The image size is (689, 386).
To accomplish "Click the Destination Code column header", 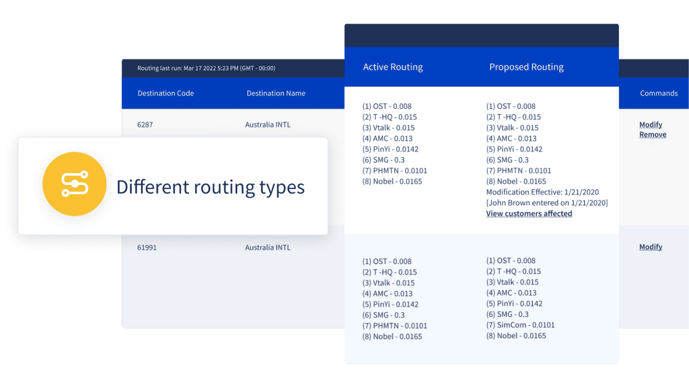I will pyautogui.click(x=166, y=93).
